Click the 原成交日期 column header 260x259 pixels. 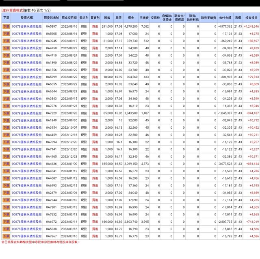click(x=69, y=18)
